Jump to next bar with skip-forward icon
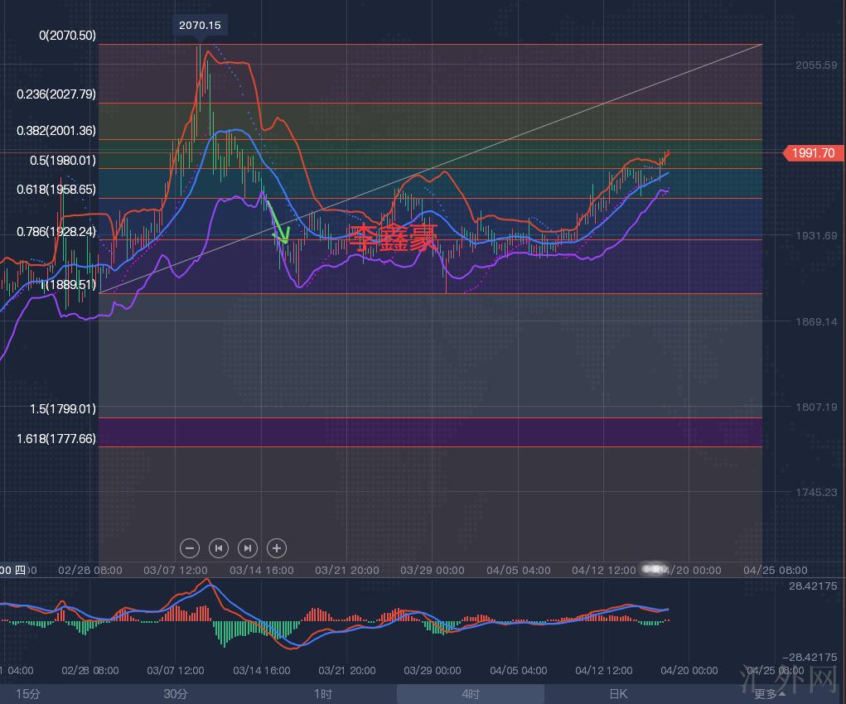This screenshot has height=704, width=846. pyautogui.click(x=248, y=547)
